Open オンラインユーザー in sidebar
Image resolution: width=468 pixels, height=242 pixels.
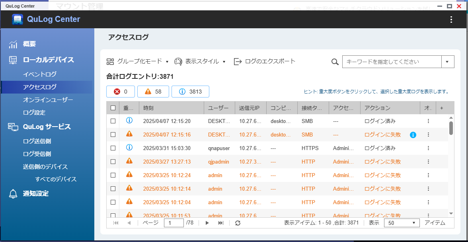[x=48, y=100]
